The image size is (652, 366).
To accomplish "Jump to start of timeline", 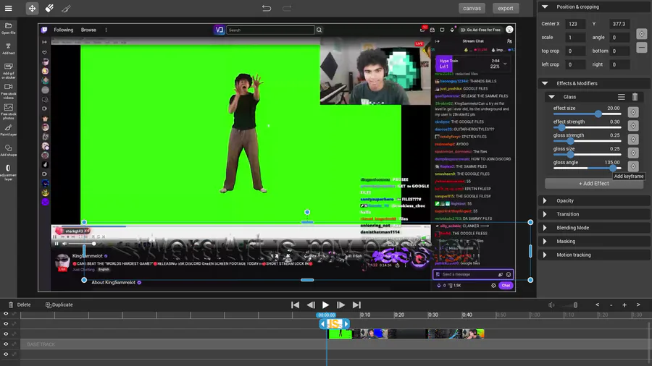I will tap(296, 305).
